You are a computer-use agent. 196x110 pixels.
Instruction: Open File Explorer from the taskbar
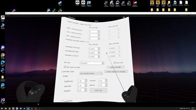tap(6, 108)
